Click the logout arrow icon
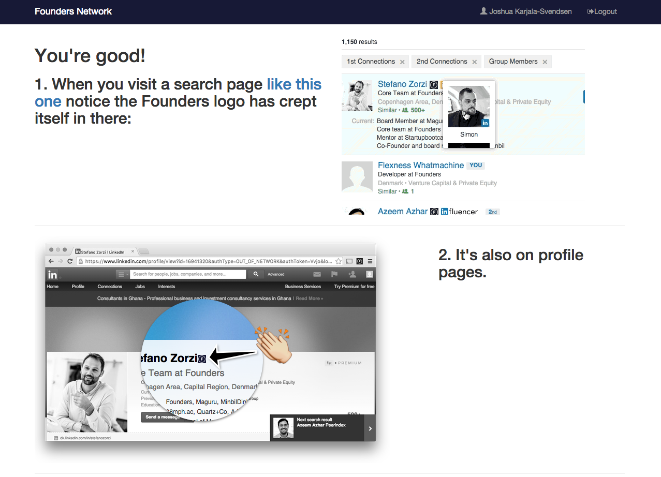This screenshot has width=661, height=477. [590, 11]
